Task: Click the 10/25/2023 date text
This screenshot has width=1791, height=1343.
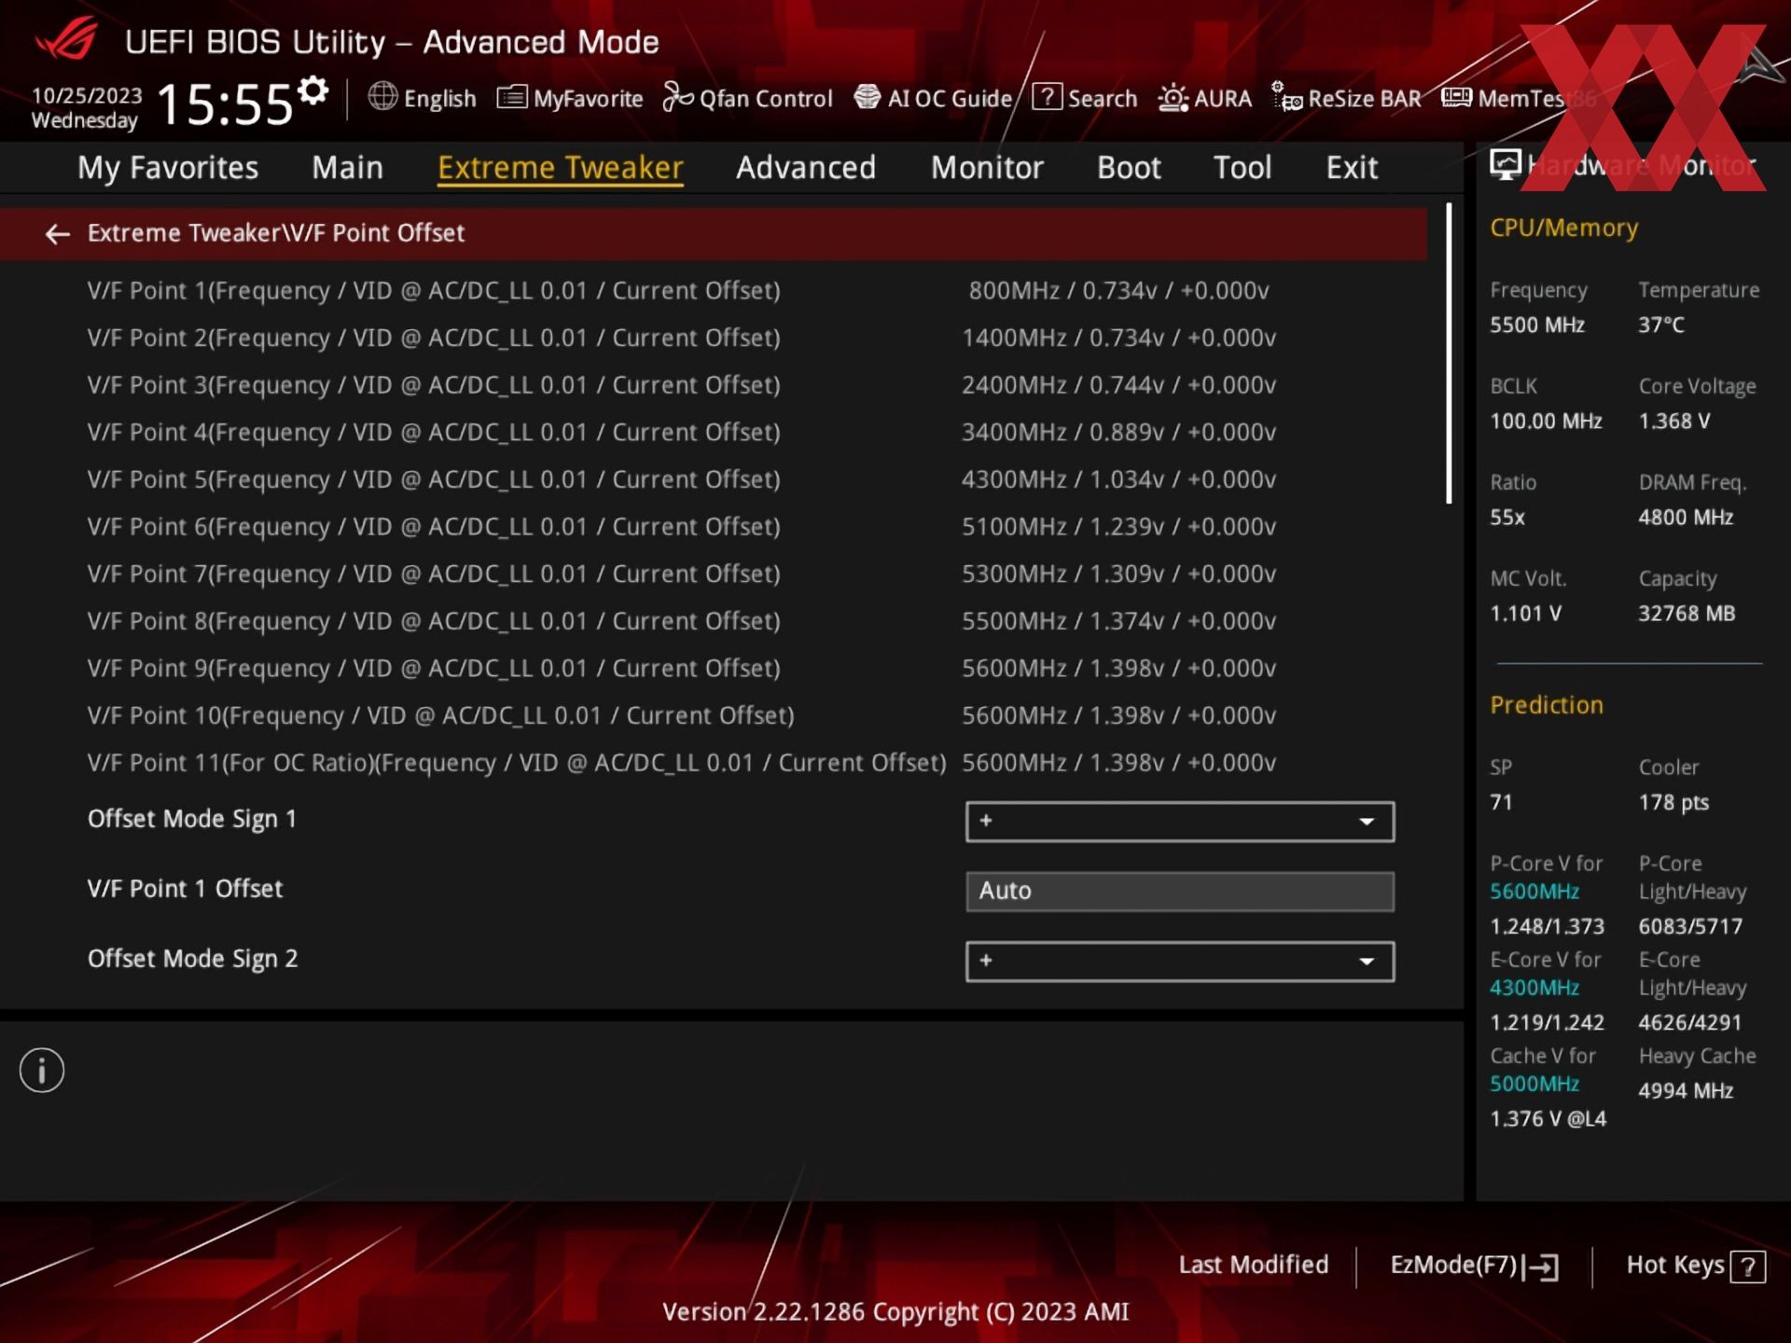Action: coord(87,95)
